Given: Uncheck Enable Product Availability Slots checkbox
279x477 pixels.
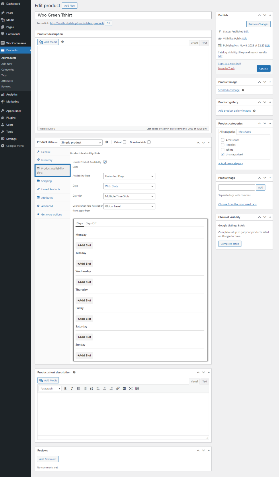Looking at the screenshot, I should coord(105,162).
